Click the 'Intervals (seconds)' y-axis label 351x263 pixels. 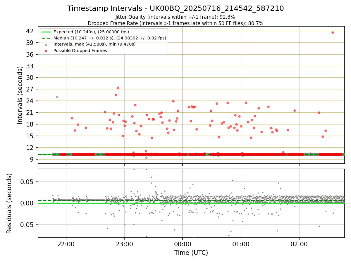(20, 95)
